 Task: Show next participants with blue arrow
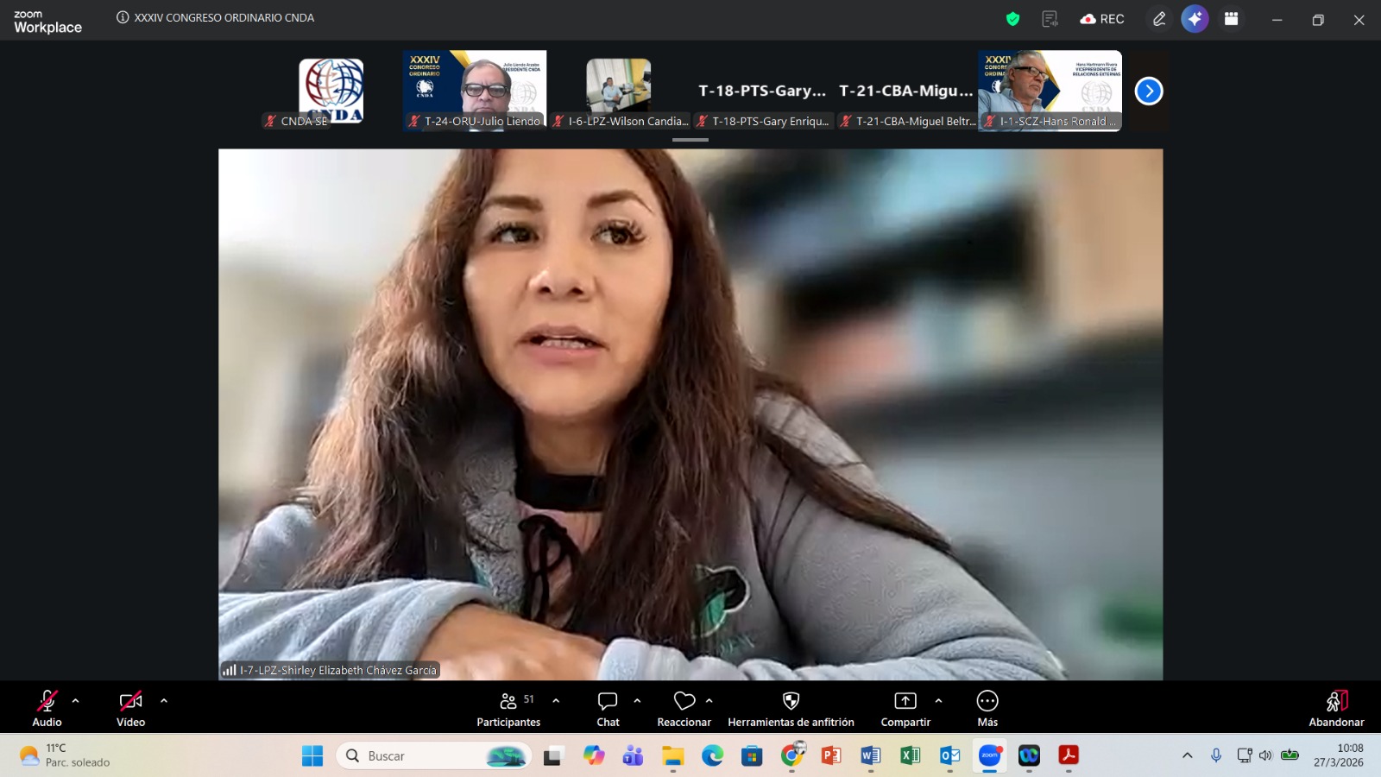tap(1148, 91)
